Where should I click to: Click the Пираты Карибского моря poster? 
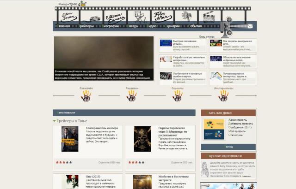[x=142, y=139]
